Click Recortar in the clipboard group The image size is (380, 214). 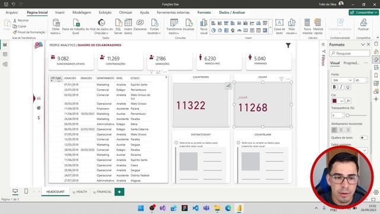point(21,20)
